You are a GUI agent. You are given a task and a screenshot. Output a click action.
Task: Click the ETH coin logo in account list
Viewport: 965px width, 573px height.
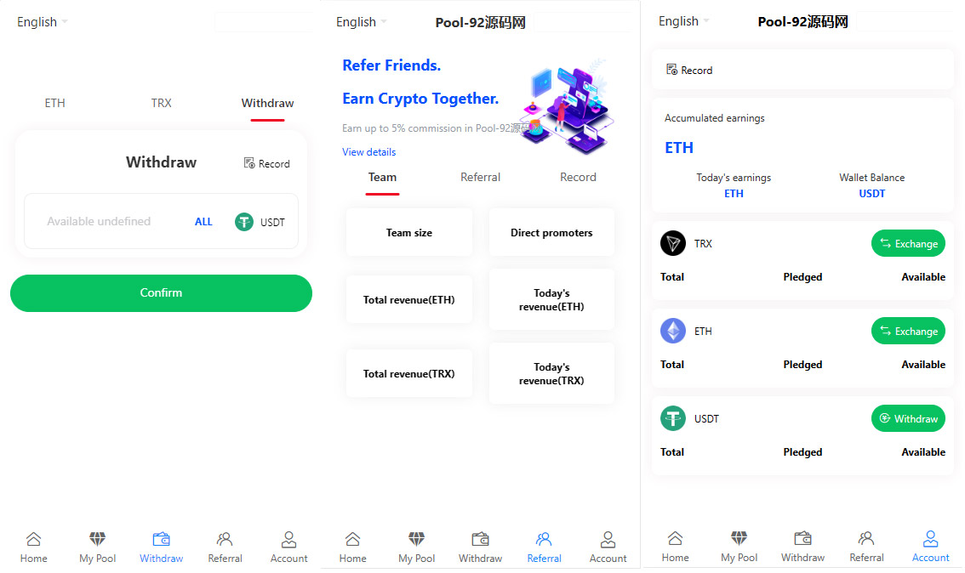pyautogui.click(x=673, y=332)
